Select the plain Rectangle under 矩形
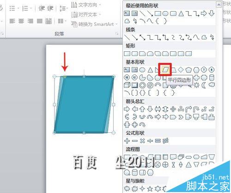Image resolution: width=231 pixels, height=193 pixels. point(127,54)
